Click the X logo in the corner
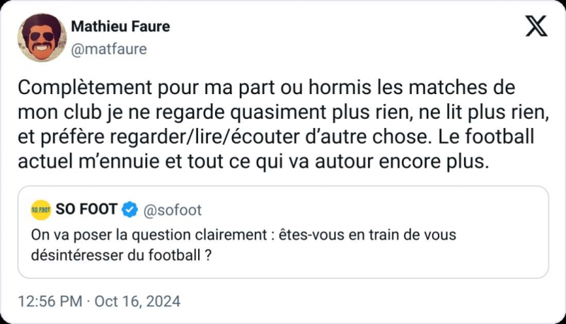The width and height of the screenshot is (566, 324). point(537,26)
